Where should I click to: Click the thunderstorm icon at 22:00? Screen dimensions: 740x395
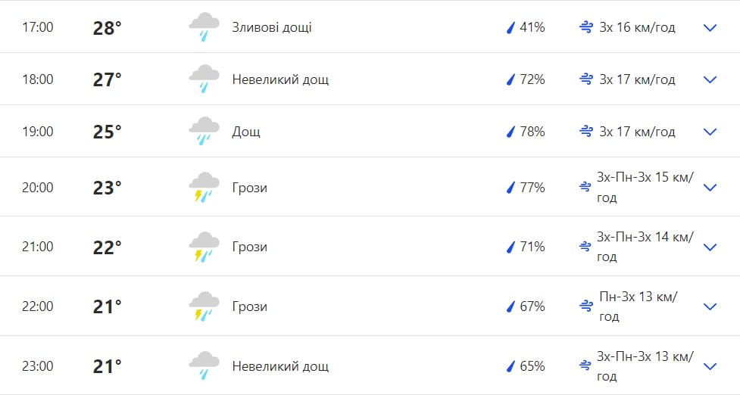204,306
